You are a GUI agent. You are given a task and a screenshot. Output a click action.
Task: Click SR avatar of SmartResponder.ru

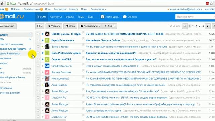click(47, 66)
